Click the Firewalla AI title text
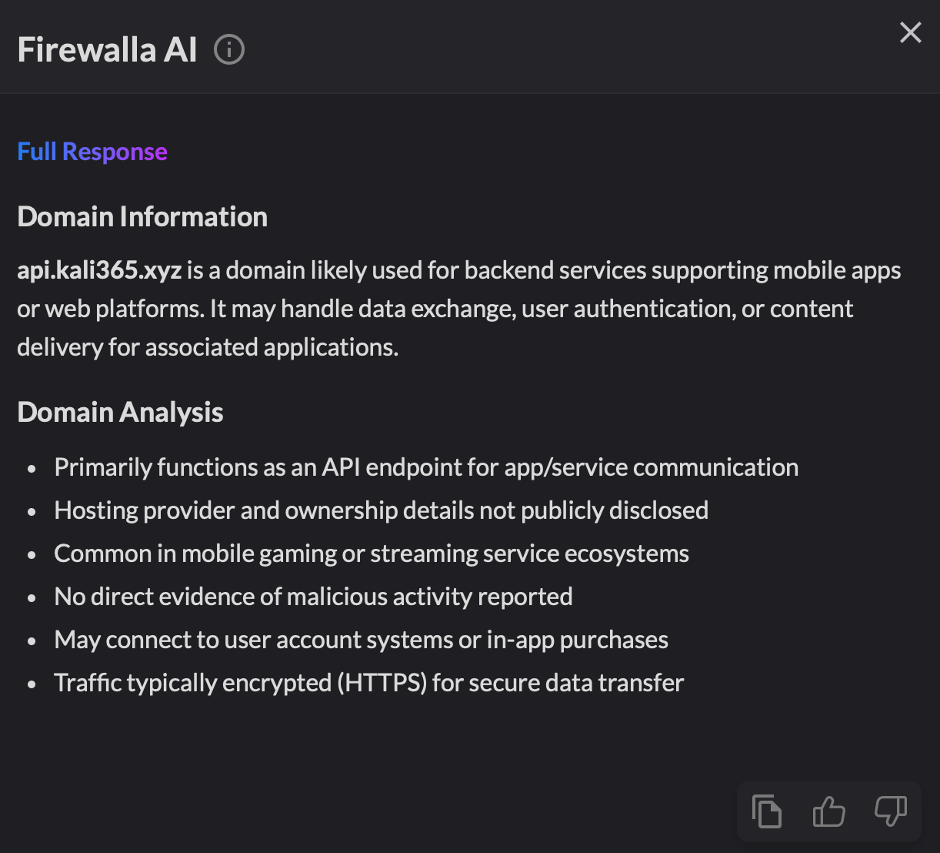The height and width of the screenshot is (853, 940). [107, 50]
